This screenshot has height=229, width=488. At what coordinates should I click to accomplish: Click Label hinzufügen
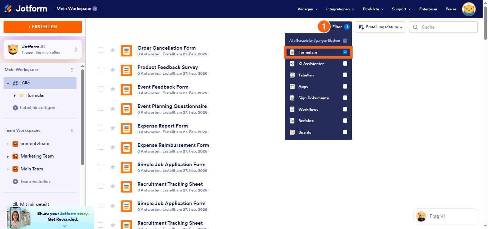[38, 108]
